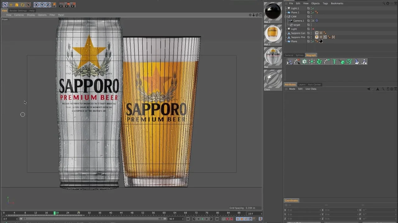Activate the Rotate tool
This screenshot has width=398, height=223.
(22, 5)
